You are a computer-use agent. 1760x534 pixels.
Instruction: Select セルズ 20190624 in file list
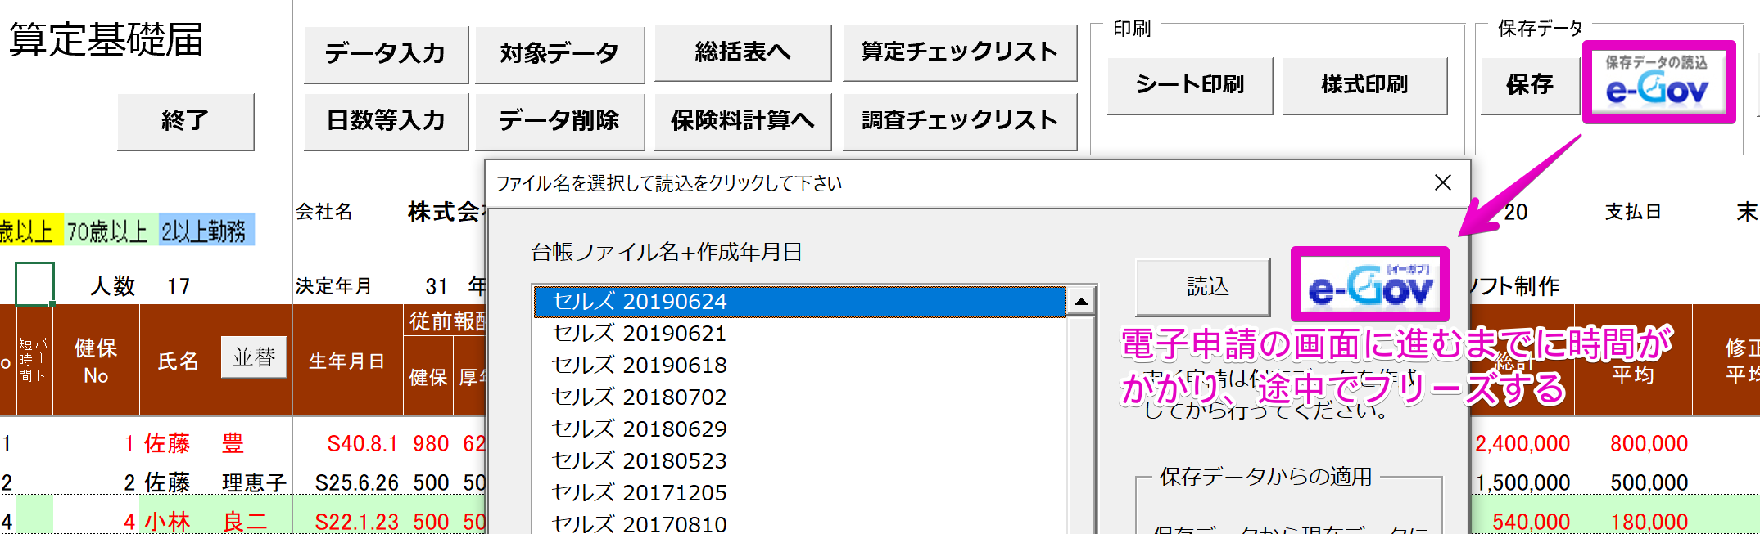pyautogui.click(x=799, y=302)
